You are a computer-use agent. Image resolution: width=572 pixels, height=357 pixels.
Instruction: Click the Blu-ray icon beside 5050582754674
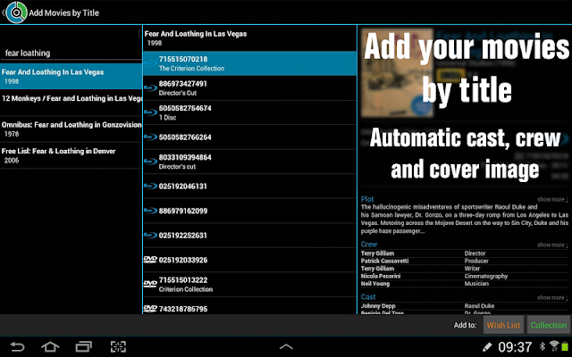150,112
